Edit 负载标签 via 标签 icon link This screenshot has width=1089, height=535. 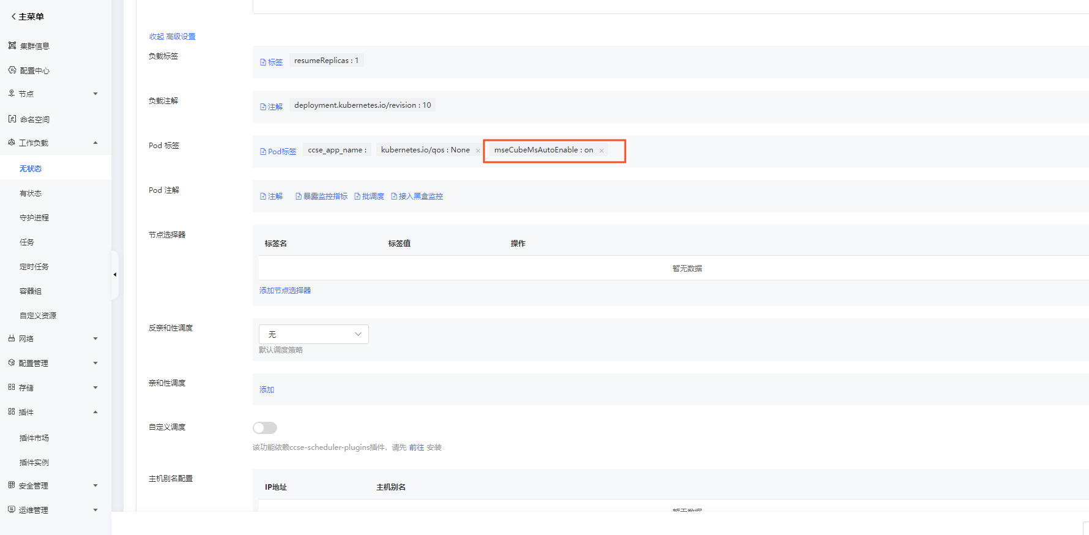click(271, 62)
